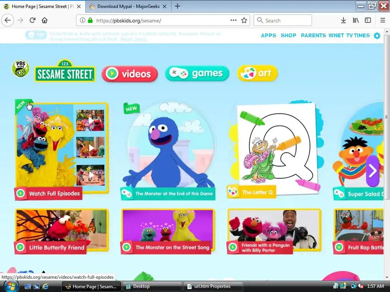Click the muted volume tray icon
390x292 pixels.
[x=360, y=286]
